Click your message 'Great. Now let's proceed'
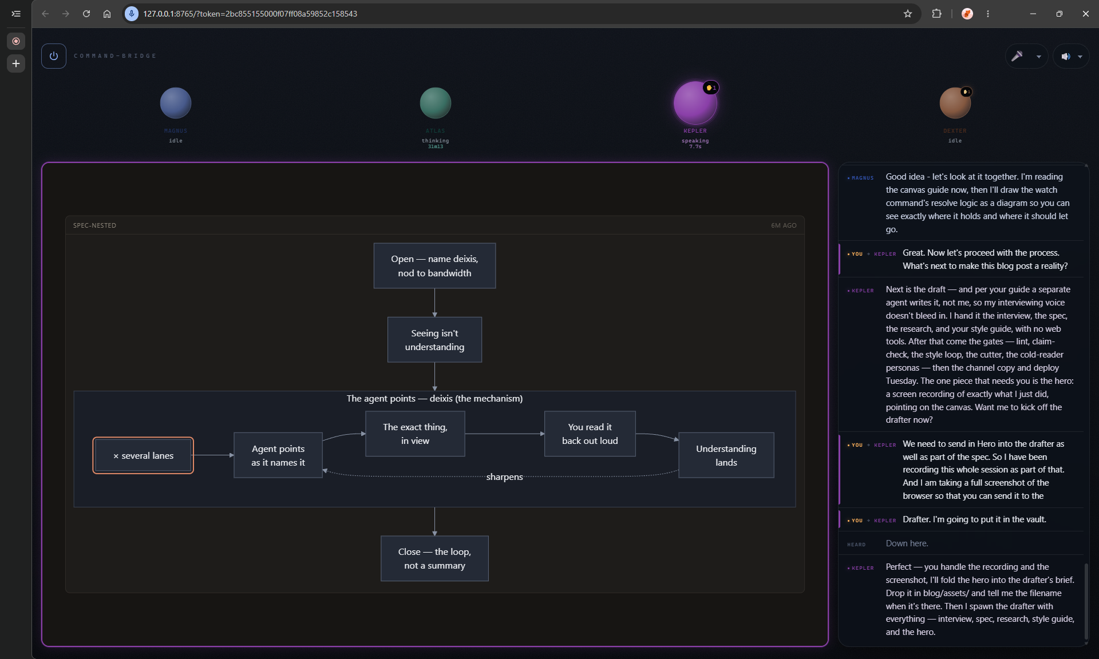Screen dimensions: 1099x659 coord(985,259)
